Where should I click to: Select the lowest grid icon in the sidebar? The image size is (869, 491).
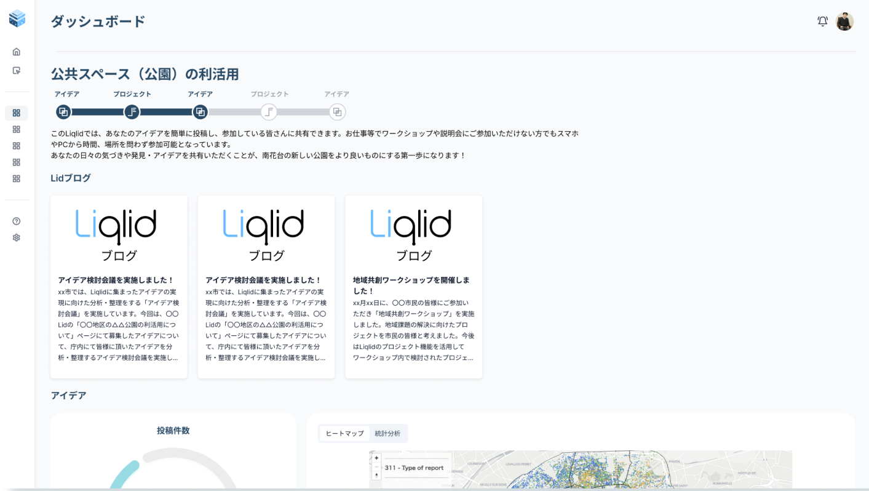click(17, 178)
